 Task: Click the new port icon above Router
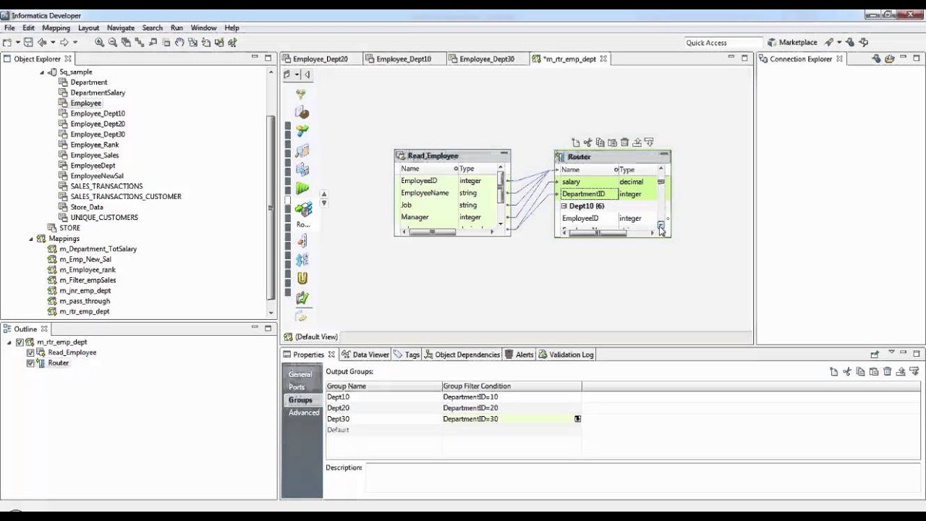pos(576,143)
